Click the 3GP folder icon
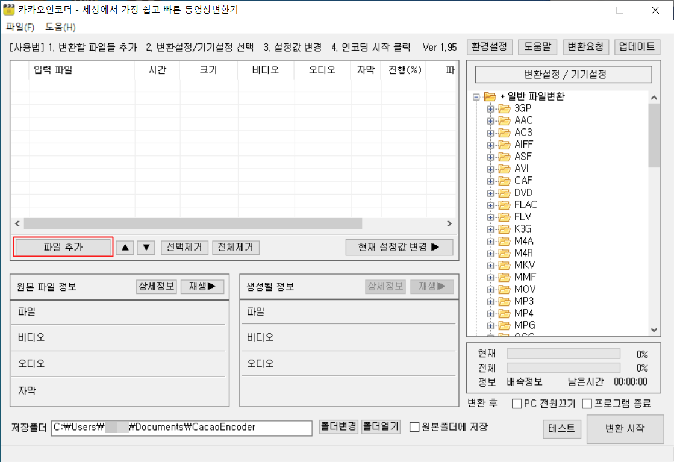The height and width of the screenshot is (462, 674). pos(504,109)
